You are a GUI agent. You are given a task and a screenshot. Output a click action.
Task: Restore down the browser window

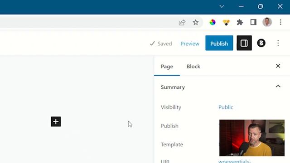[261, 6]
